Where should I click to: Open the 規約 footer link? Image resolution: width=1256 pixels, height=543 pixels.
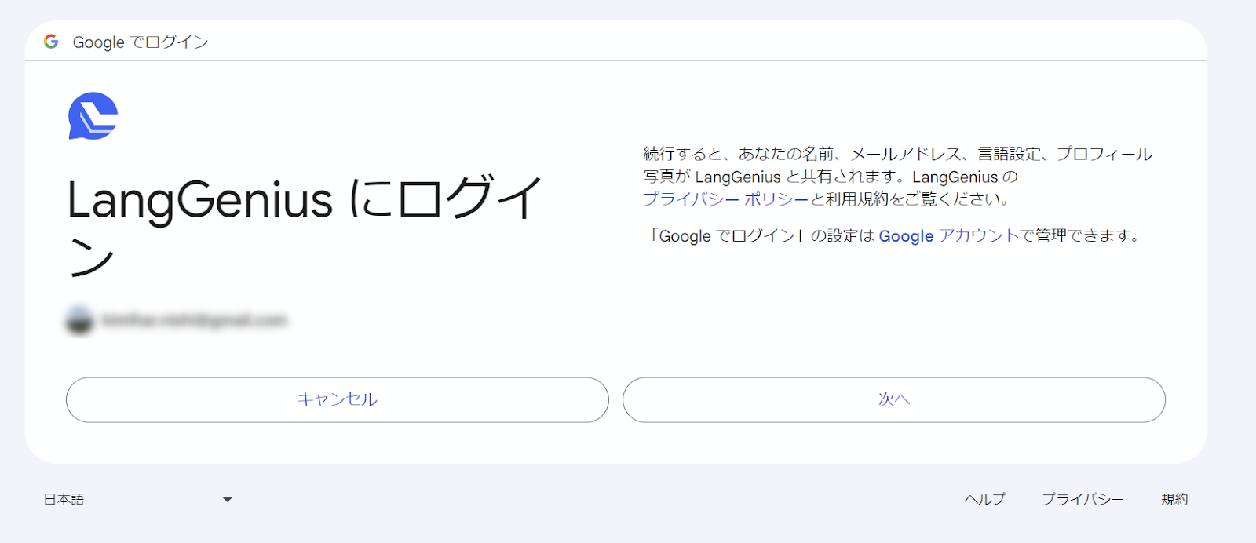[x=1174, y=499]
